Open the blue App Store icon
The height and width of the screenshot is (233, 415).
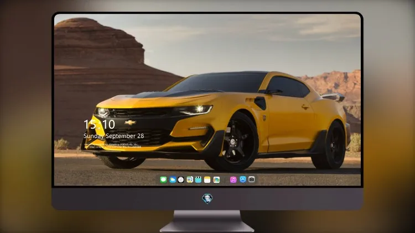pos(243,179)
